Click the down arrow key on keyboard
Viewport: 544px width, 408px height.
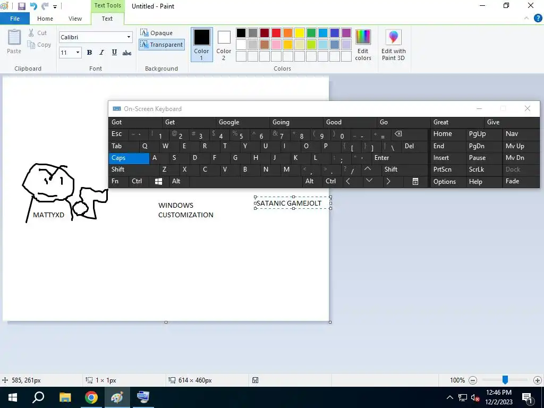pos(369,181)
